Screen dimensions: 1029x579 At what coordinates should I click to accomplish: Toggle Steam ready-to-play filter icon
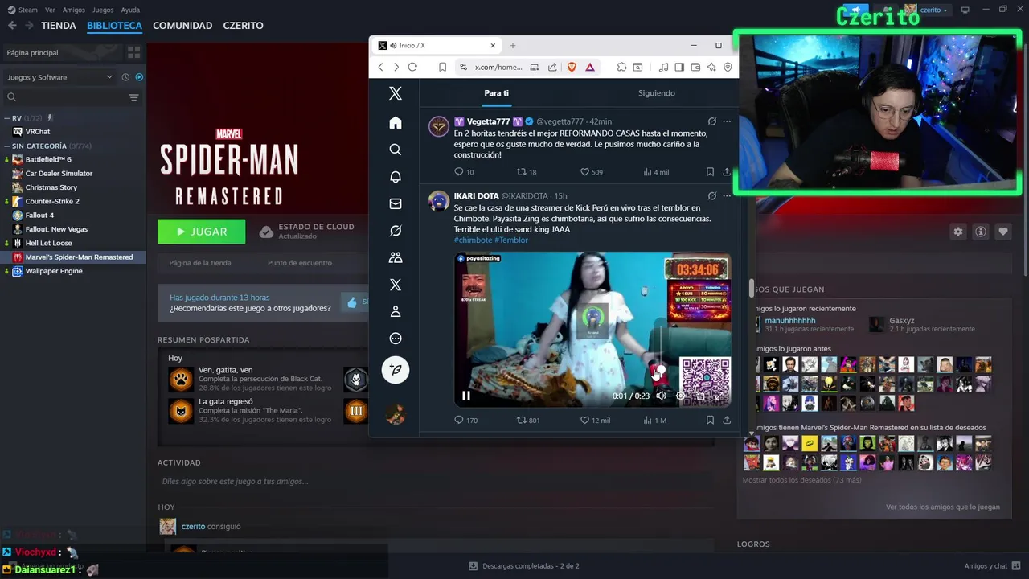(x=139, y=77)
